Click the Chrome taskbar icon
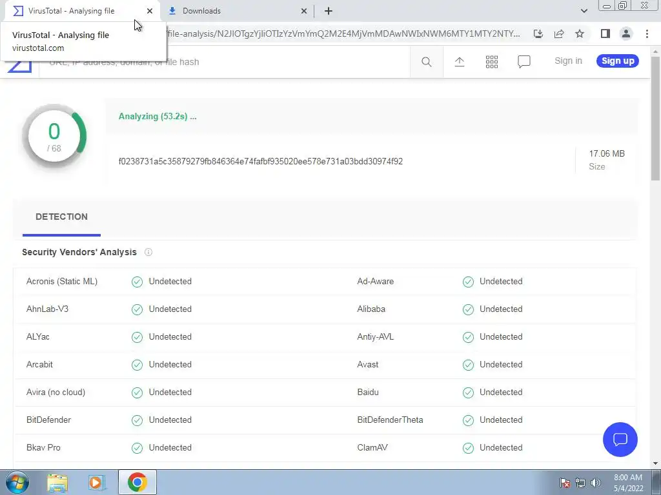This screenshot has width=661, height=495. coord(137,482)
